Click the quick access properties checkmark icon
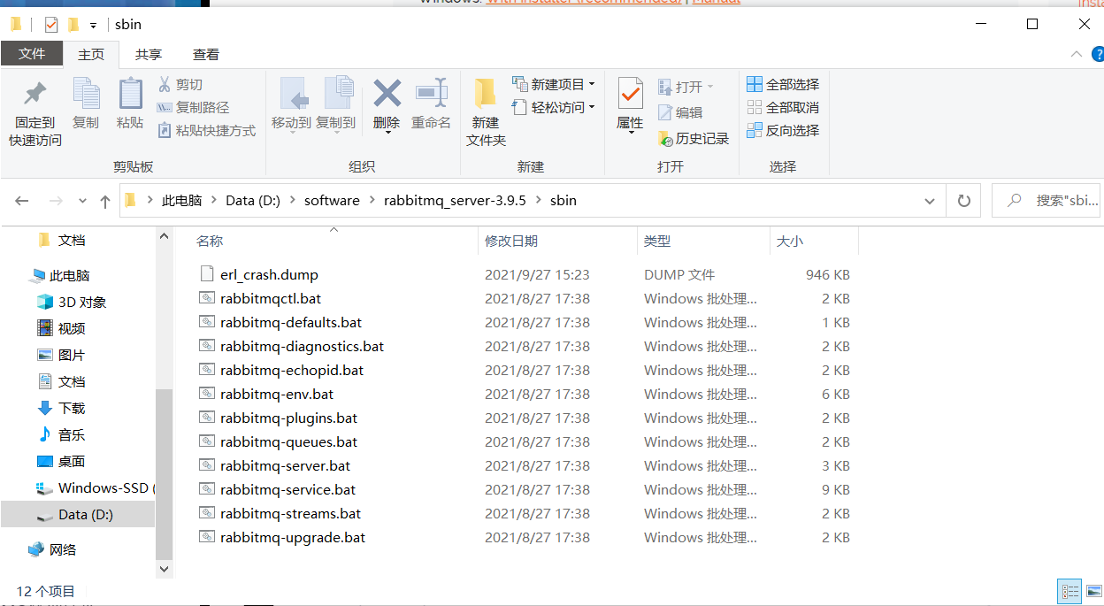The image size is (1104, 606). pos(51,24)
